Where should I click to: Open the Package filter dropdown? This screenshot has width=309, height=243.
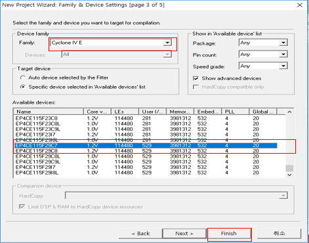coord(263,43)
